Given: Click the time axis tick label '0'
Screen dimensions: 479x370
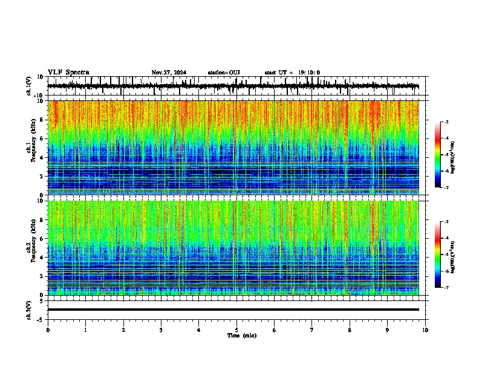Looking at the screenshot, I should 48,330.
